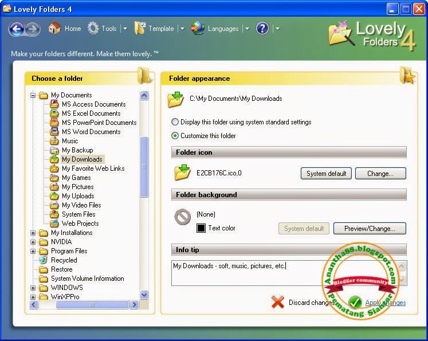The height and width of the screenshot is (341, 428).
Task: Click the Languages globe icon
Action: click(x=198, y=29)
